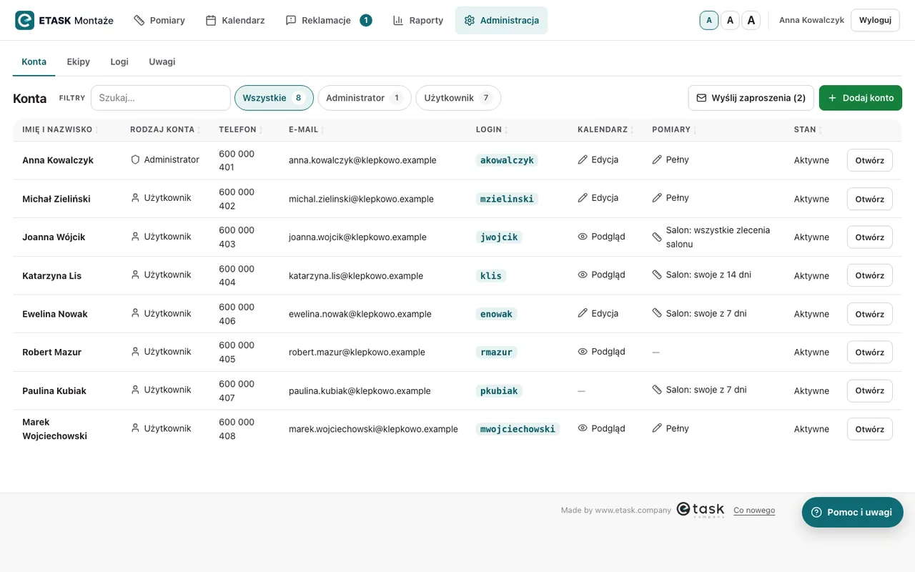Viewport: 915px width, 572px height.
Task: Switch to the Konta tab
Action: [x=34, y=61]
